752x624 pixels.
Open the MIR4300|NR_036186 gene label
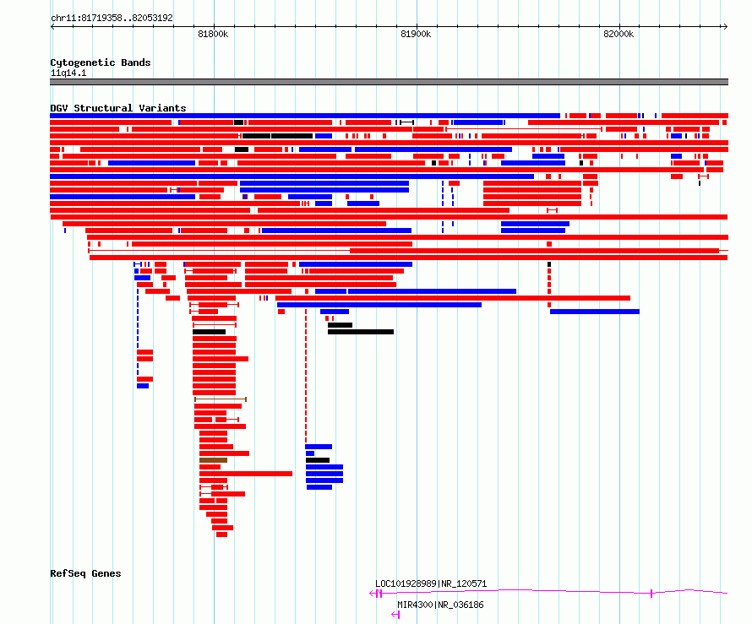(440, 605)
